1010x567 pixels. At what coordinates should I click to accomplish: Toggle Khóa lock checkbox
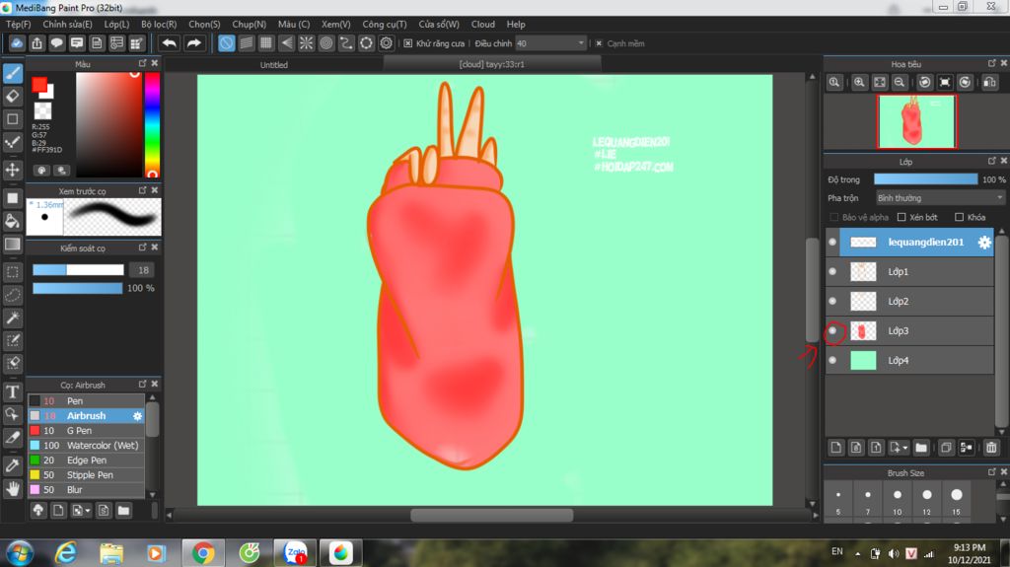coord(959,217)
